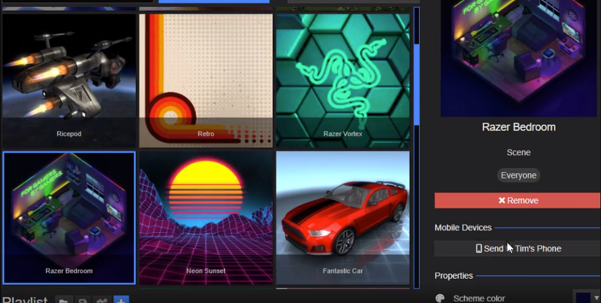Click the Everyone rating tag
Image resolution: width=601 pixels, height=303 pixels.
[x=518, y=175]
